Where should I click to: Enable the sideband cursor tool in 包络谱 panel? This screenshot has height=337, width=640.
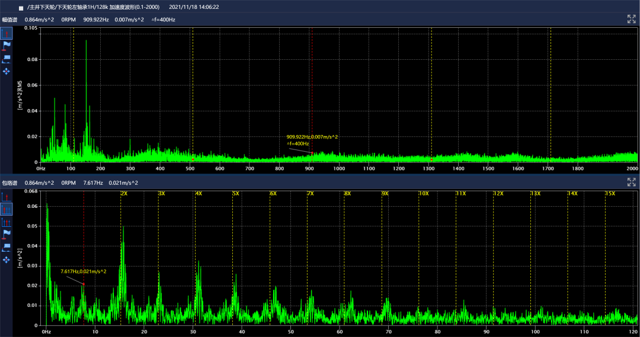pos(7,222)
